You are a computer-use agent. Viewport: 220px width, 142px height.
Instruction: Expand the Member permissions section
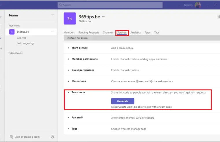point(69,59)
